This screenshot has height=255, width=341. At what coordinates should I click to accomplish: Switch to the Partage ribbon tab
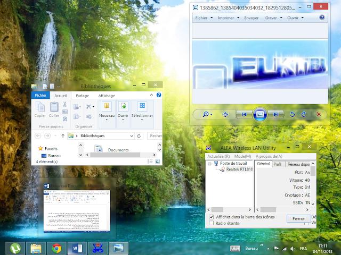click(x=83, y=96)
